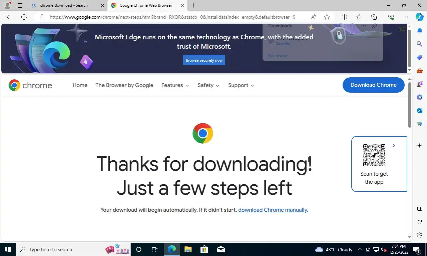Open sidebar Search icon
This screenshot has width=427, height=256.
click(420, 44)
